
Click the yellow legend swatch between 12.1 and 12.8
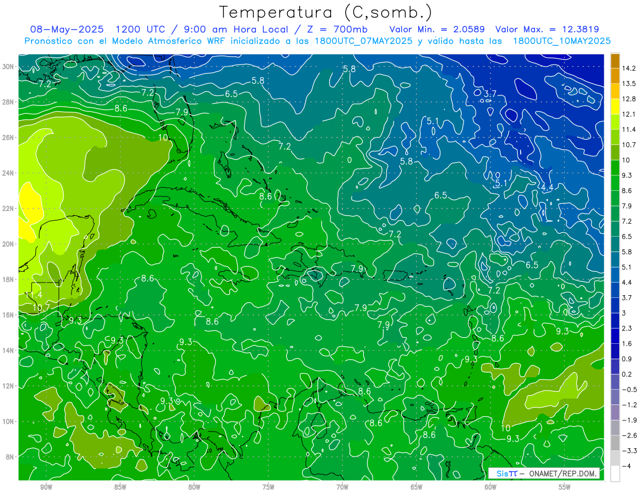coord(615,106)
